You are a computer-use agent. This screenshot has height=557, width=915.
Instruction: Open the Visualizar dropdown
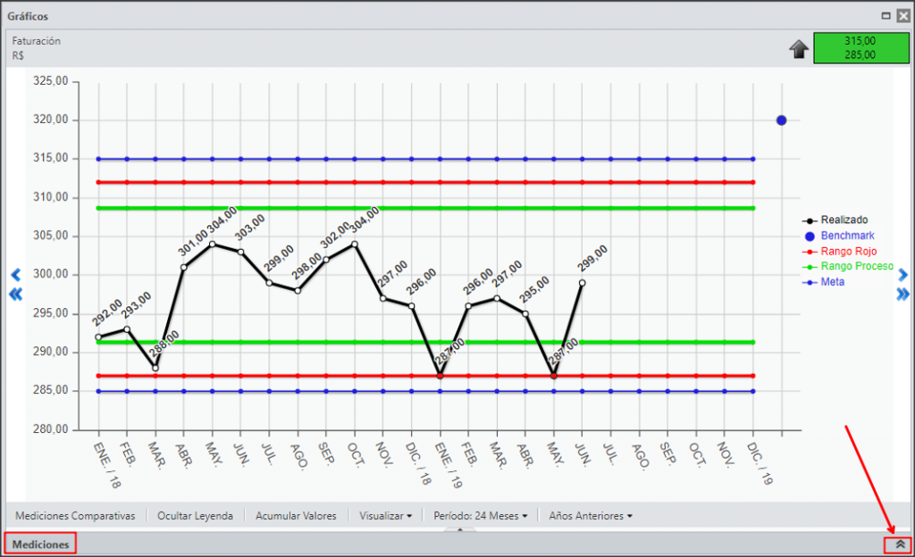pyautogui.click(x=385, y=516)
